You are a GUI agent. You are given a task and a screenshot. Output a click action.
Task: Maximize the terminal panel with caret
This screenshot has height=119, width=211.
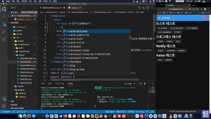click(x=149, y=84)
